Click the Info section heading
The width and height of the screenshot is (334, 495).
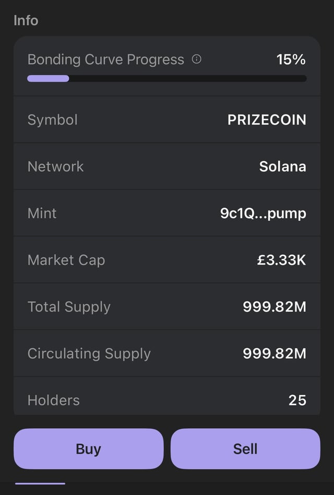tap(26, 20)
